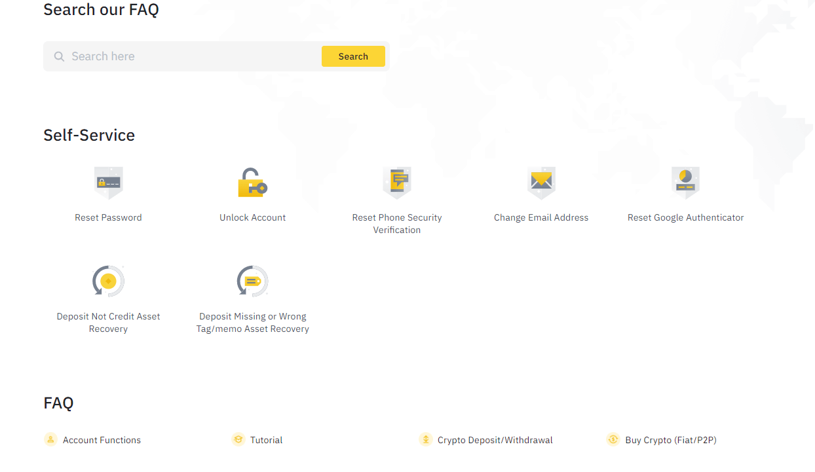Click the Buy Crypto circular icon
This screenshot has height=472, width=815.
[613, 440]
